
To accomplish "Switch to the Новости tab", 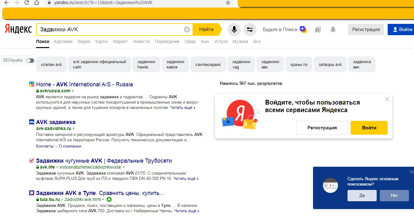I will pyautogui.click(x=141, y=41).
